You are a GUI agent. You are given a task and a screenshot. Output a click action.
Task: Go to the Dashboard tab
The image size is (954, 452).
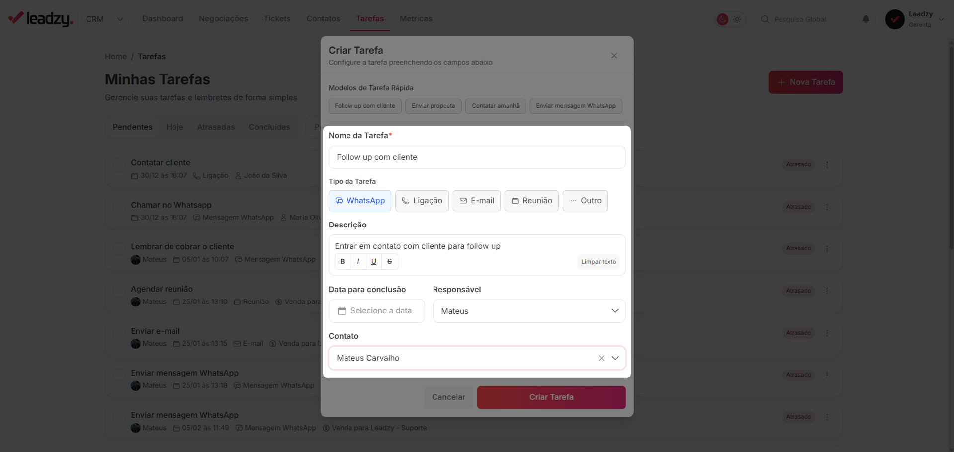tap(163, 19)
